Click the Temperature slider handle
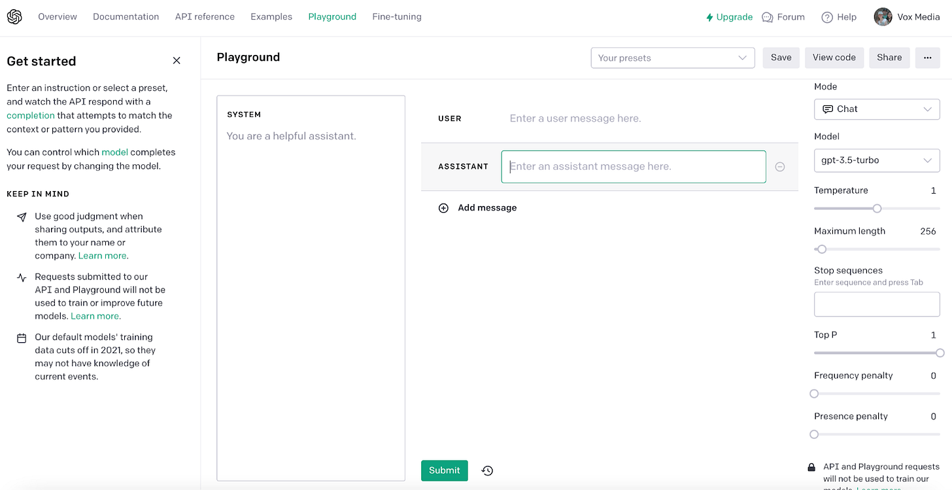952x490 pixels. coord(877,209)
